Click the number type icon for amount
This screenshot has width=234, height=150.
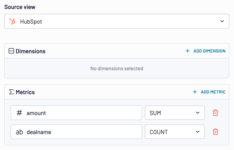click(x=19, y=113)
